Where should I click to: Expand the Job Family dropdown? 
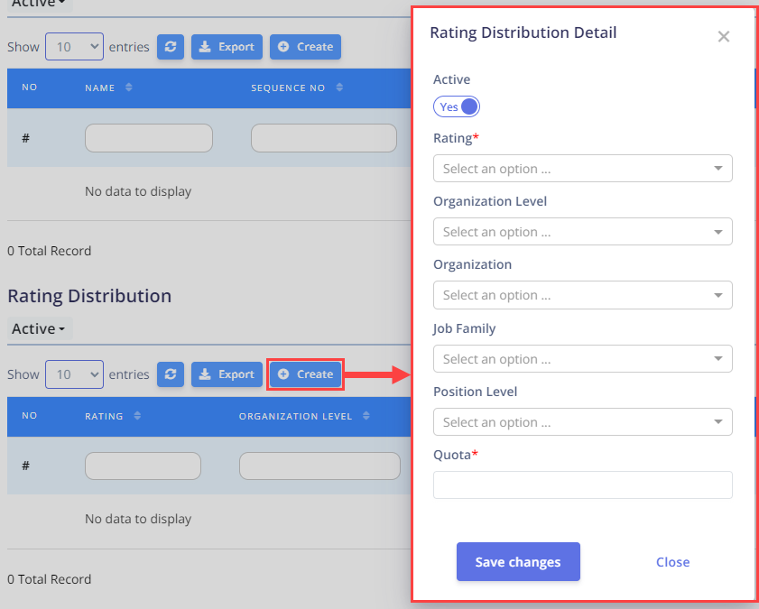[583, 359]
